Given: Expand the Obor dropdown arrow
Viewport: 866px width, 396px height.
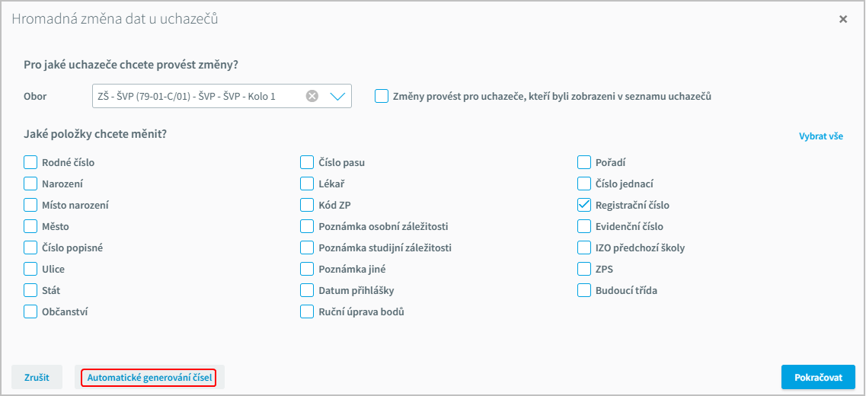Looking at the screenshot, I should point(337,97).
